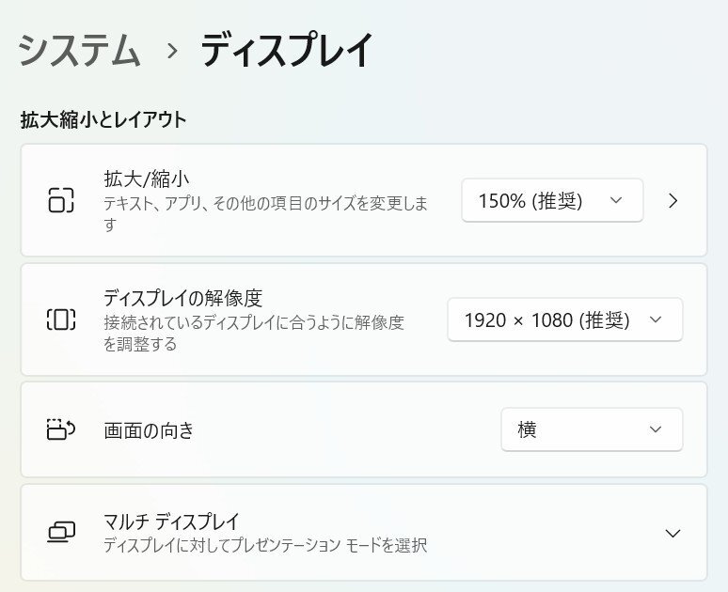728x592 pixels.
Task: Click the display resolution icon
Action: 61,319
